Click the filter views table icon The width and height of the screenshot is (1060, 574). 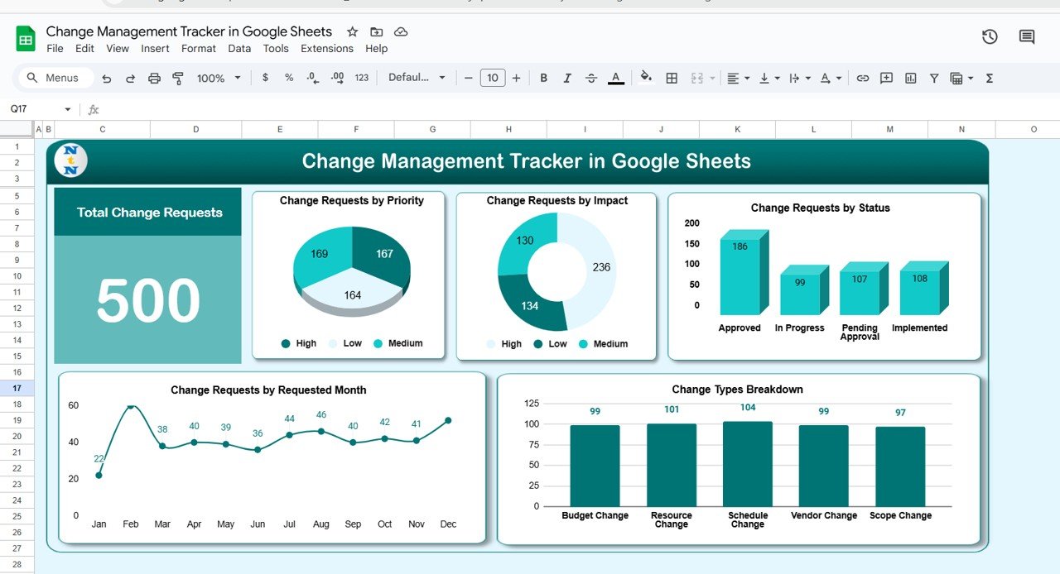pos(956,78)
